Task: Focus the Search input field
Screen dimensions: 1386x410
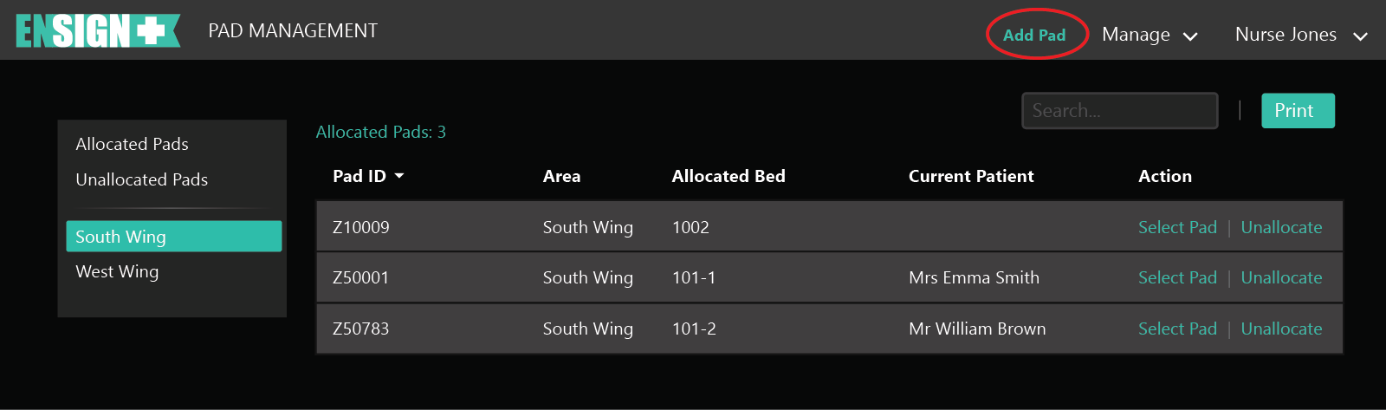Action: click(x=1119, y=111)
